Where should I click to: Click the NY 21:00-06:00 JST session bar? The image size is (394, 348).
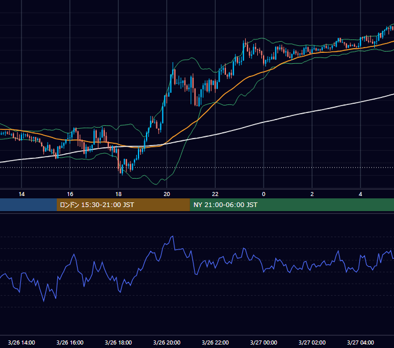pos(291,205)
